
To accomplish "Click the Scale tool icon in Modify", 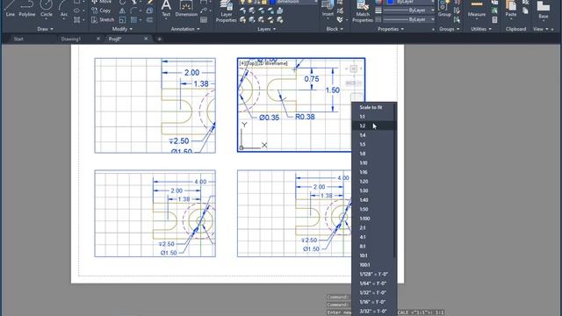I will 122,19.
